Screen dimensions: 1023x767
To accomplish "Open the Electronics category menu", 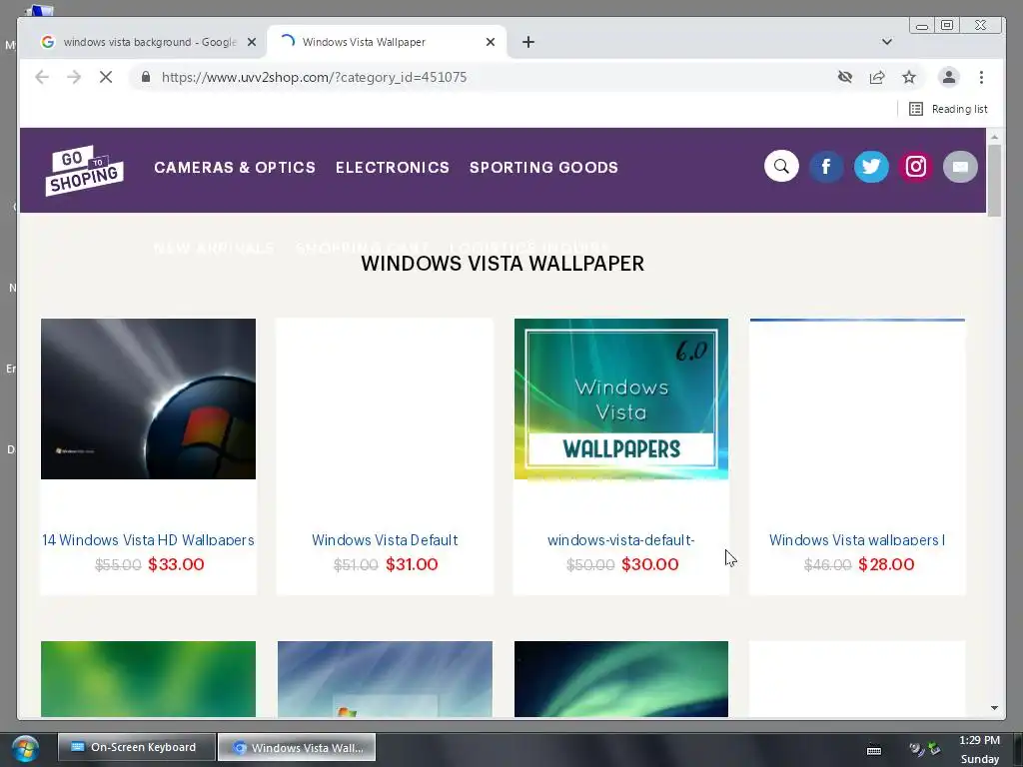I will point(392,168).
